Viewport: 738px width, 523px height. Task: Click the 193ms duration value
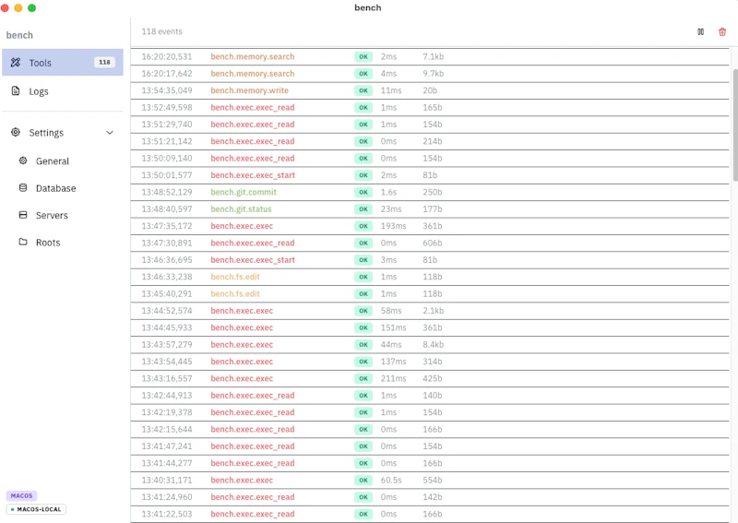394,226
